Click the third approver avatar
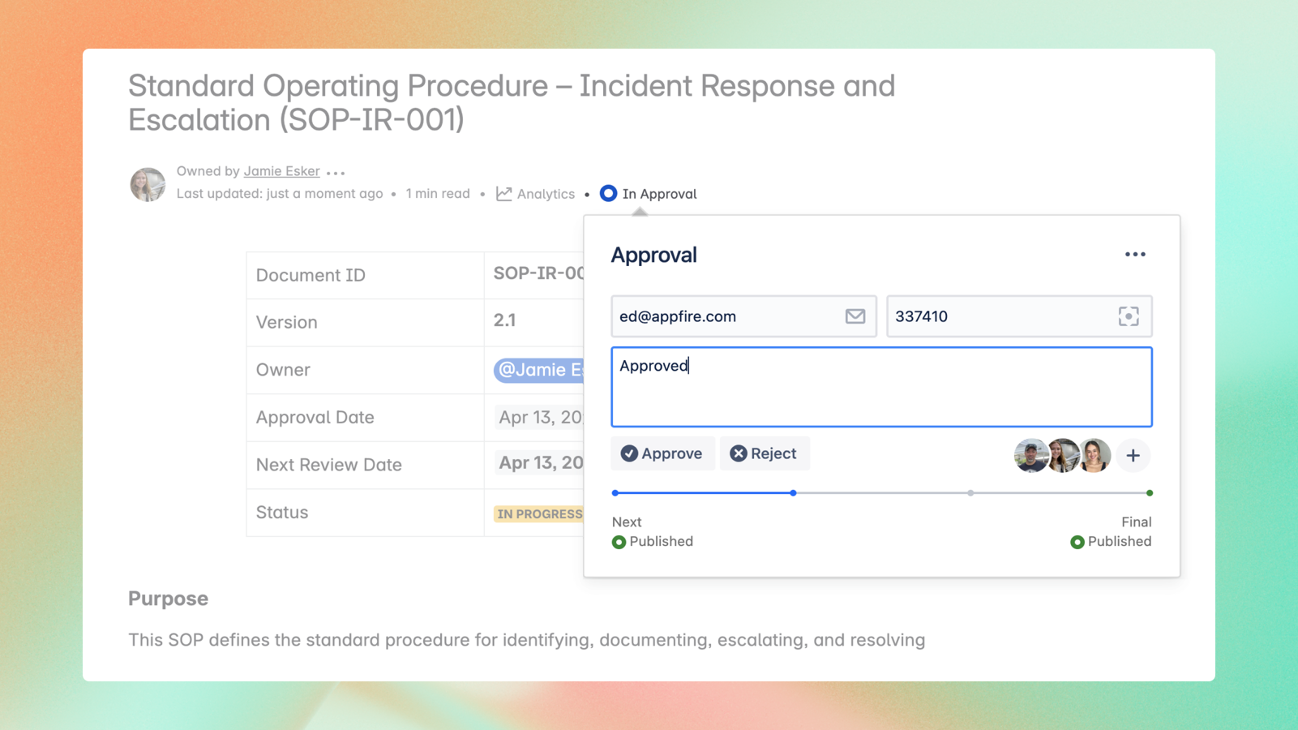This screenshot has height=730, width=1298. click(x=1095, y=456)
